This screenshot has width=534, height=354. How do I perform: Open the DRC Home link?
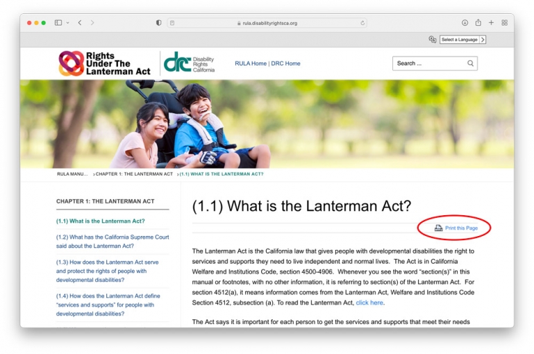pos(285,63)
